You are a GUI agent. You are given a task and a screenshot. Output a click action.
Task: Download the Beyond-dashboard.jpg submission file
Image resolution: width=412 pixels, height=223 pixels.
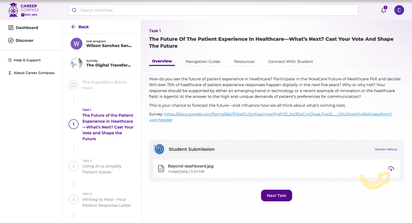point(391,168)
